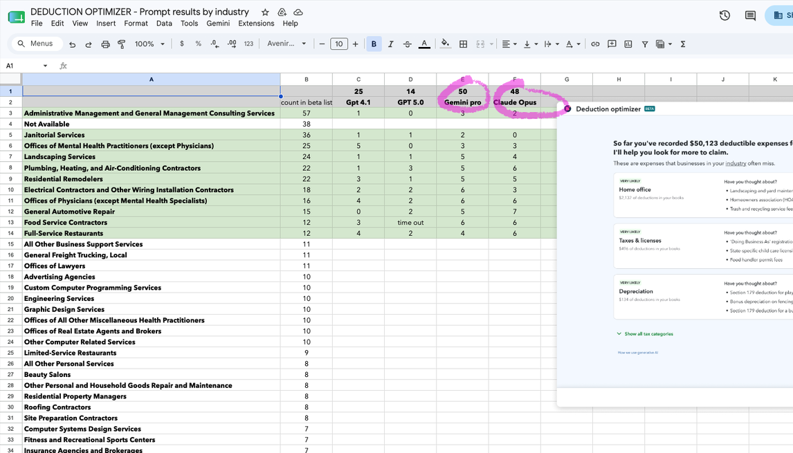The height and width of the screenshot is (453, 793).
Task: Click font size 10 input field
Action: click(339, 44)
